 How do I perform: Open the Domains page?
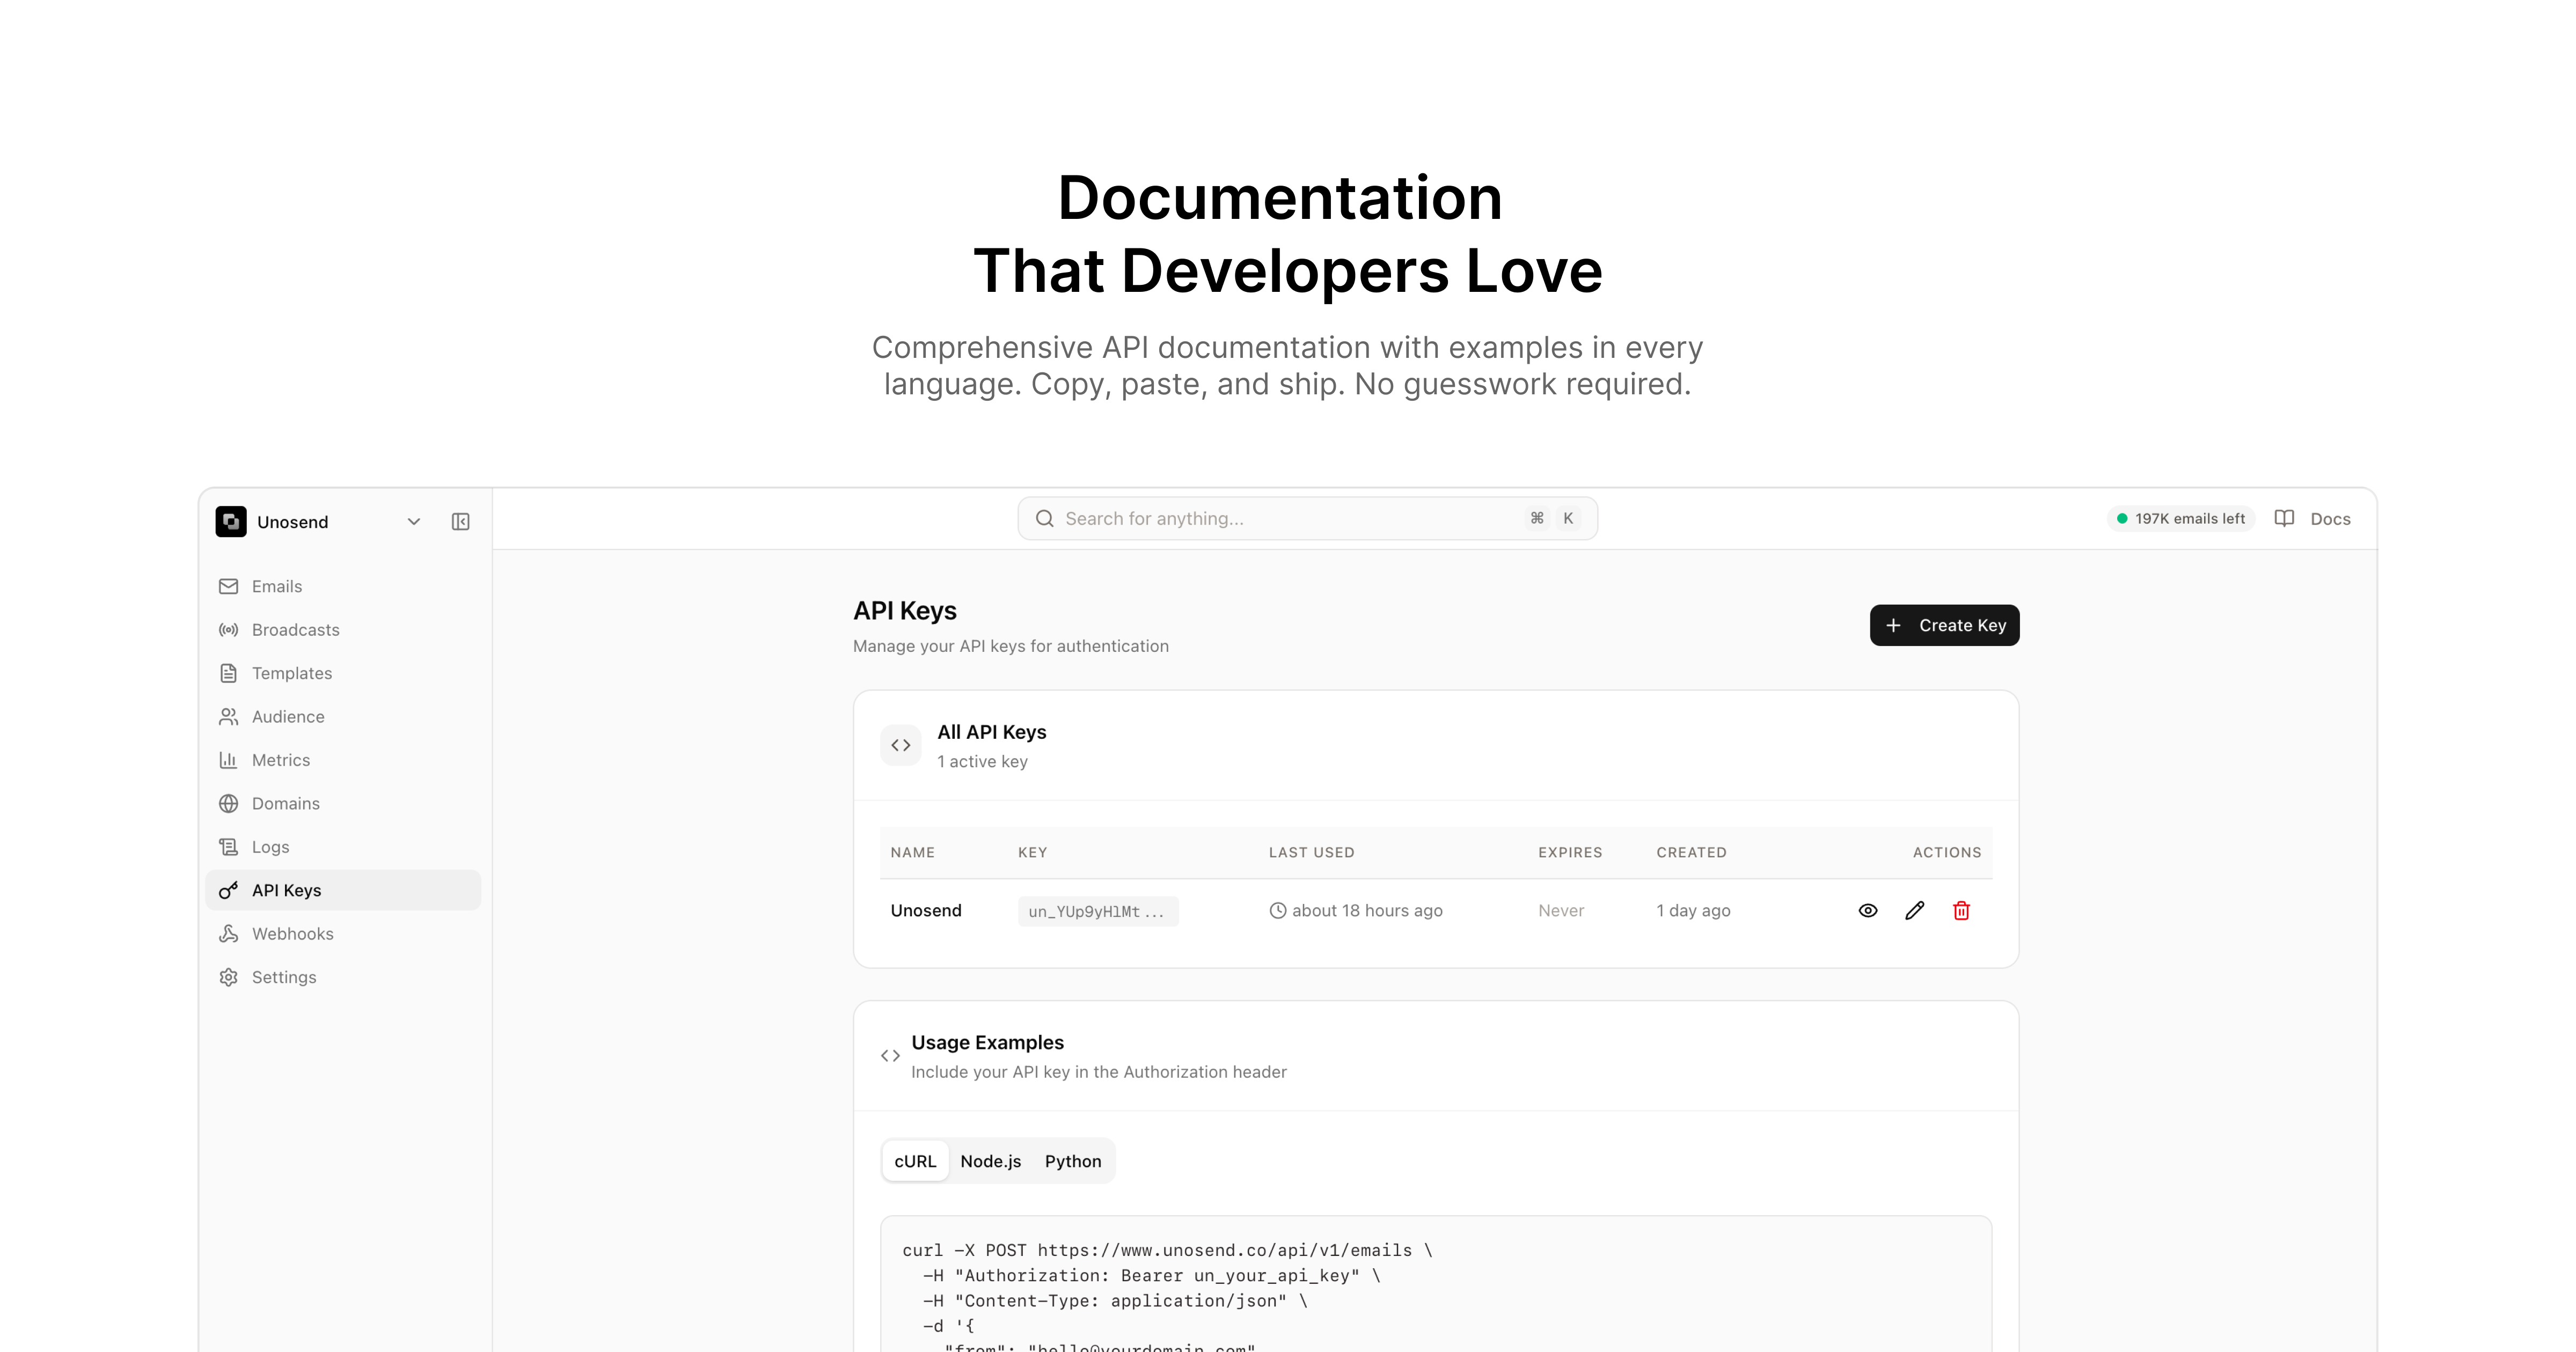click(x=285, y=803)
